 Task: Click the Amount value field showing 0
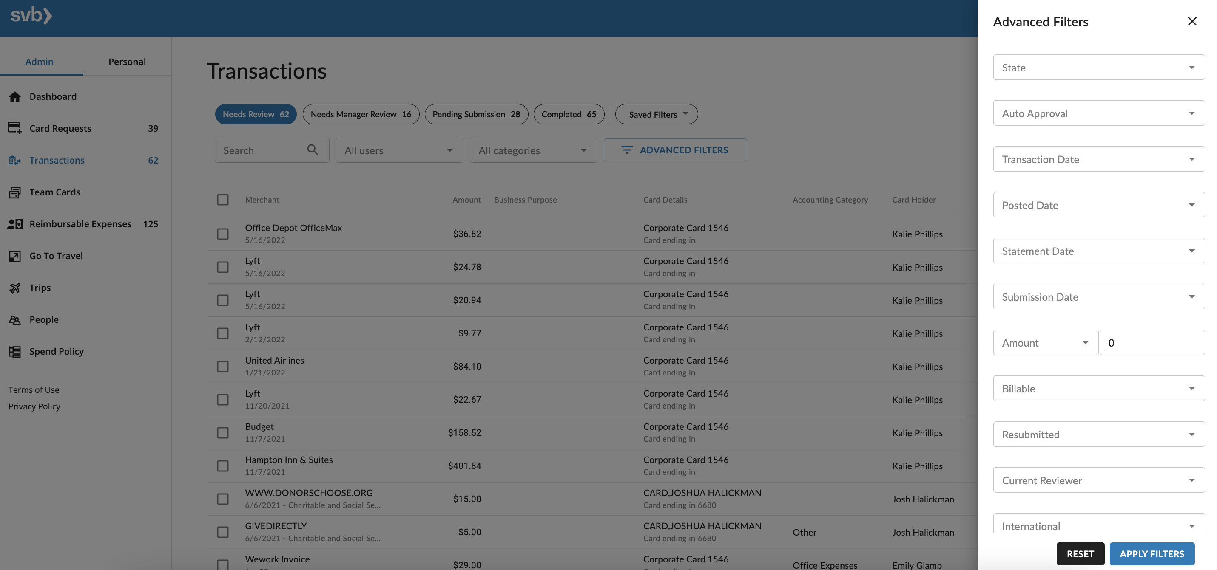point(1152,342)
